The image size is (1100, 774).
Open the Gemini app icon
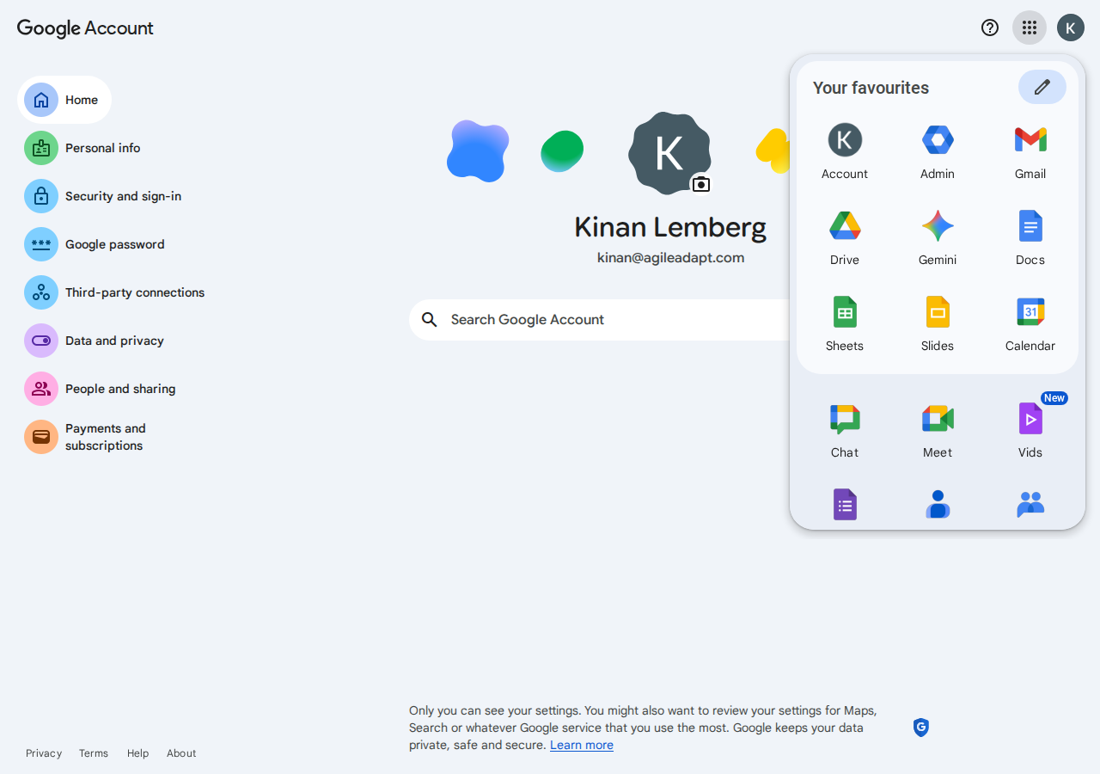coord(937,236)
